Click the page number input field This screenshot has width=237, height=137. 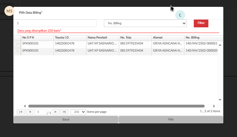tap(40, 112)
